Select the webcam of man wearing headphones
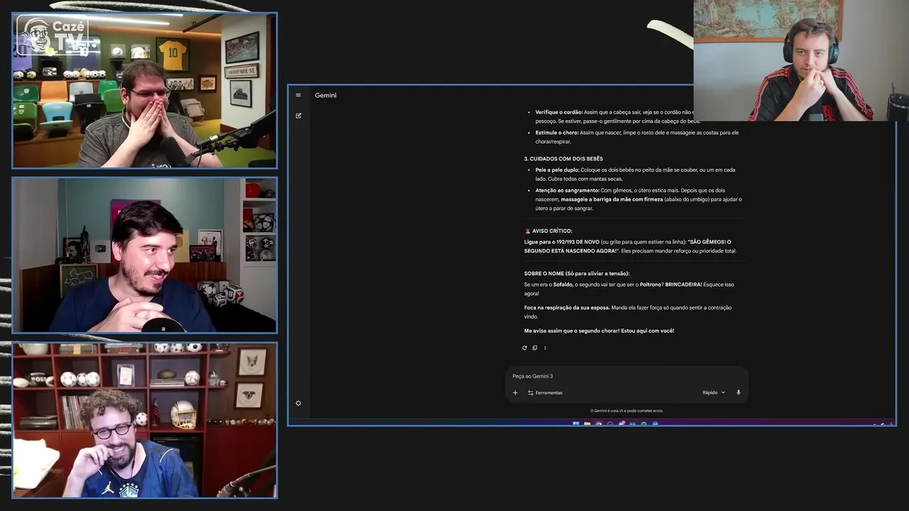909x511 pixels. (801, 60)
